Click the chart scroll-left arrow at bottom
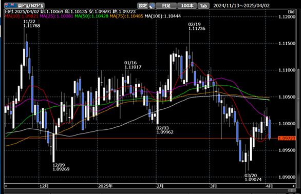Image resolution: width=301 pixels, height=194 pixels. [6, 186]
